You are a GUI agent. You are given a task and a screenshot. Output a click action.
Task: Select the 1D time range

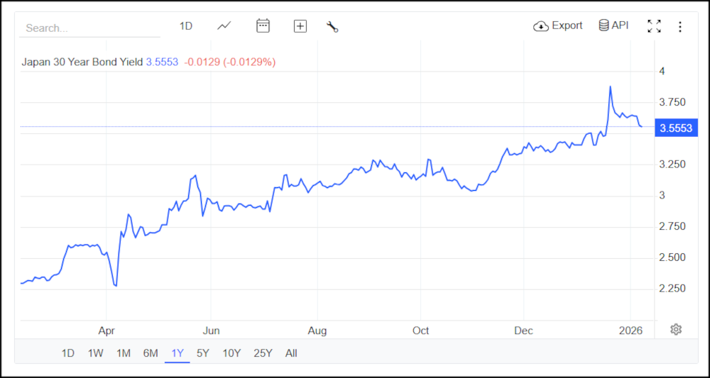(x=68, y=353)
